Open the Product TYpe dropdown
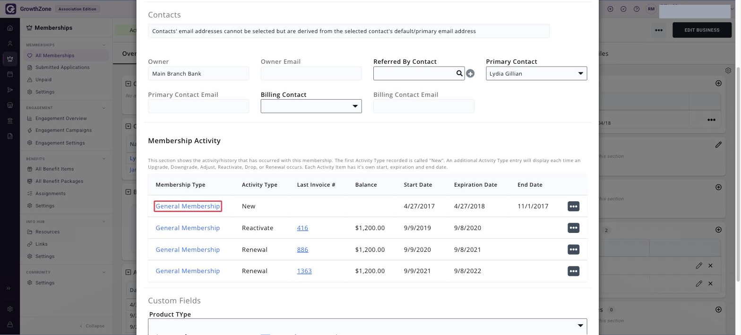The height and width of the screenshot is (335, 741). [367, 326]
